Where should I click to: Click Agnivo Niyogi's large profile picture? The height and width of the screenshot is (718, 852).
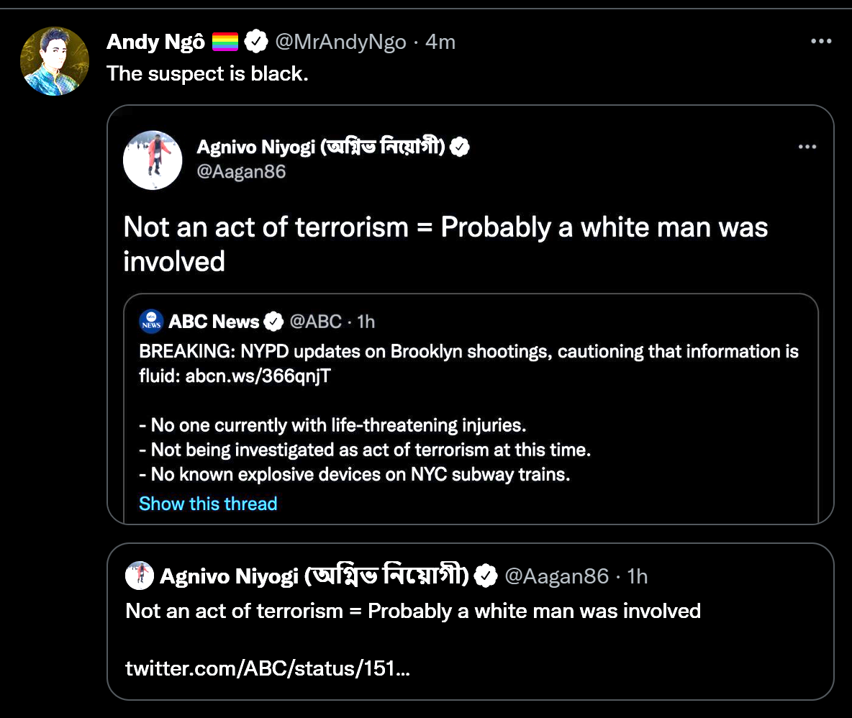(x=153, y=160)
